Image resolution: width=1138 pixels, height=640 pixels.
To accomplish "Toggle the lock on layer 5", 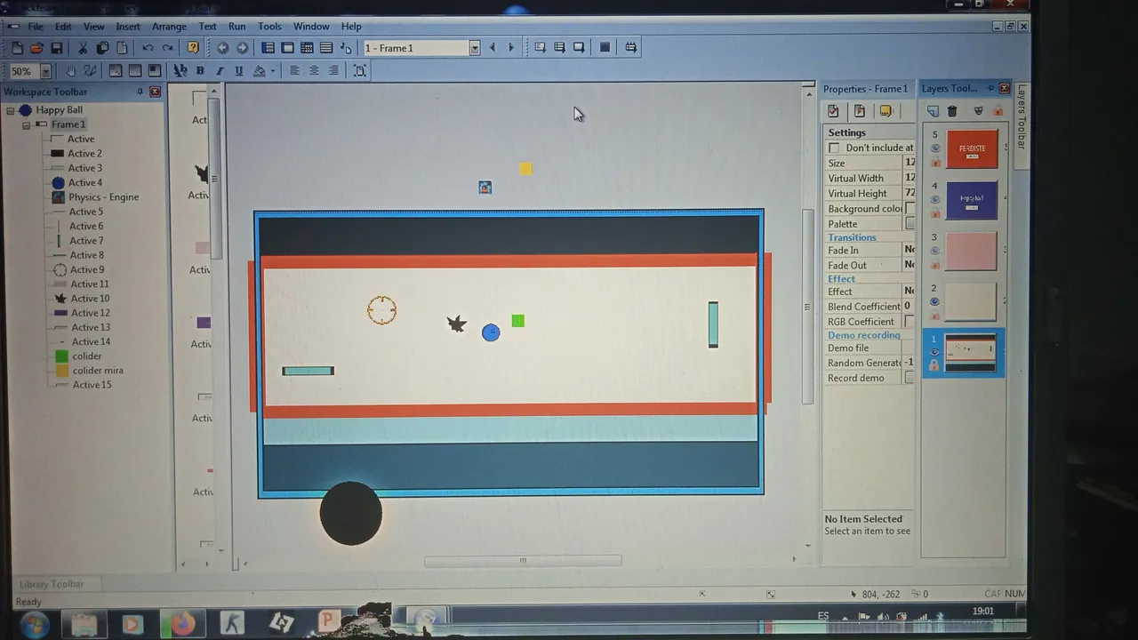I will (x=935, y=163).
